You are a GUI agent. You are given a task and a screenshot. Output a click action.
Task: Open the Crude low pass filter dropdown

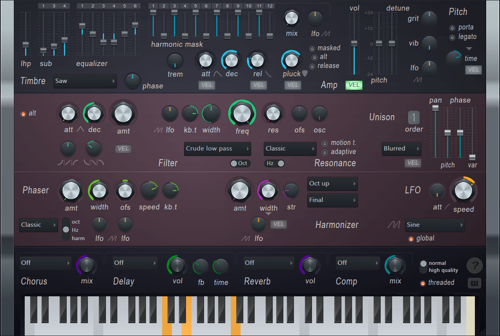tap(217, 149)
